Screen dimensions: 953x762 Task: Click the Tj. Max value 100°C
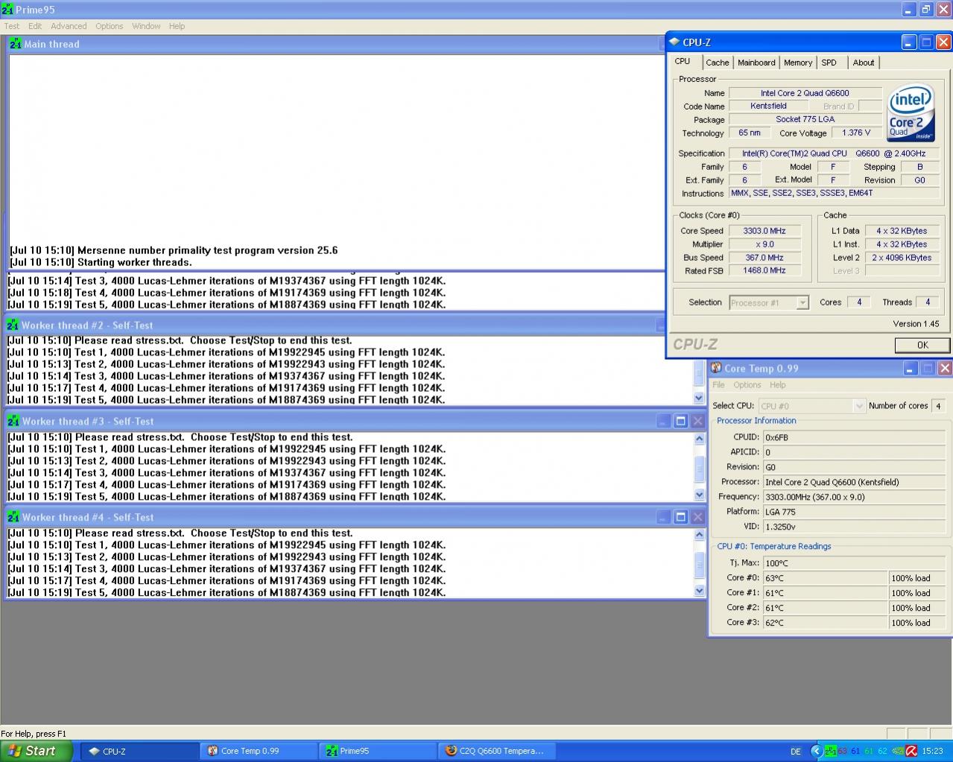pos(855,563)
